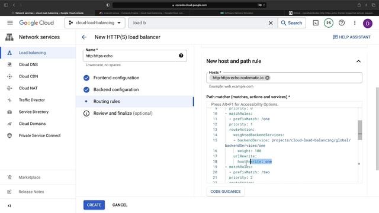Open Traffic Director in the sidebar
The height and width of the screenshot is (213, 379).
click(x=38, y=100)
